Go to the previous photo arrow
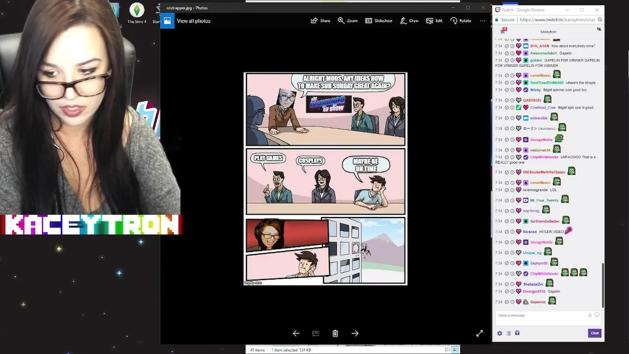Image resolution: width=629 pixels, height=354 pixels. click(x=296, y=333)
